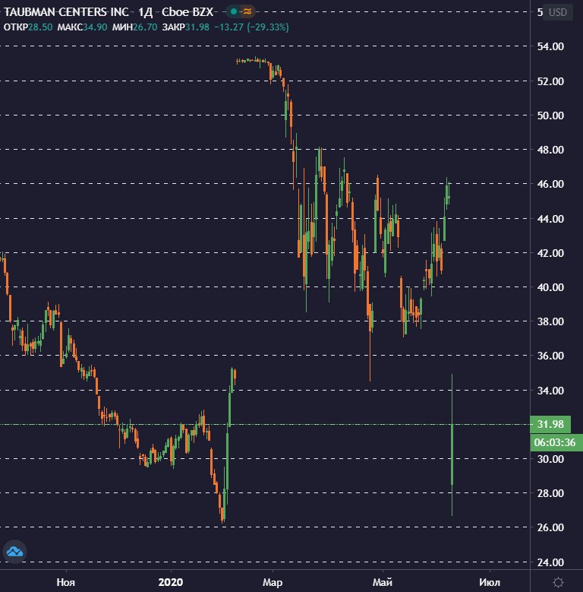
Task: Click the 34.00 price axis label
Action: pos(550,391)
